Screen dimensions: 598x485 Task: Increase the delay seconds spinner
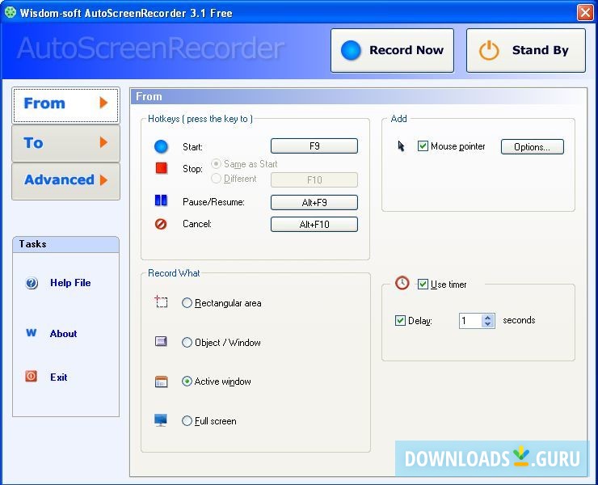[x=488, y=318]
